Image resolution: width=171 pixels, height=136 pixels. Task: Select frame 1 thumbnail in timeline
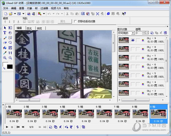click(14, 114)
